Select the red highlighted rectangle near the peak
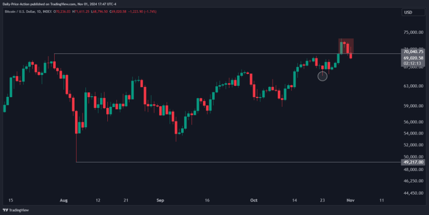Screen dimensions: 429x215 [x=346, y=46]
